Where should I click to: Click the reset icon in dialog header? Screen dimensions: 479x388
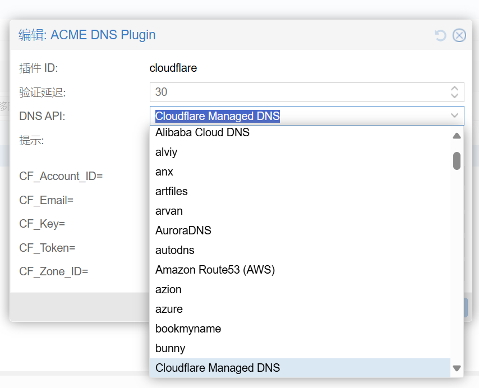(x=440, y=35)
